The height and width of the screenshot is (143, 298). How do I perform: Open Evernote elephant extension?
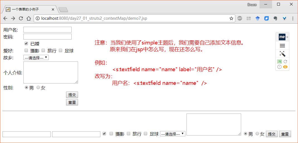[275, 18]
